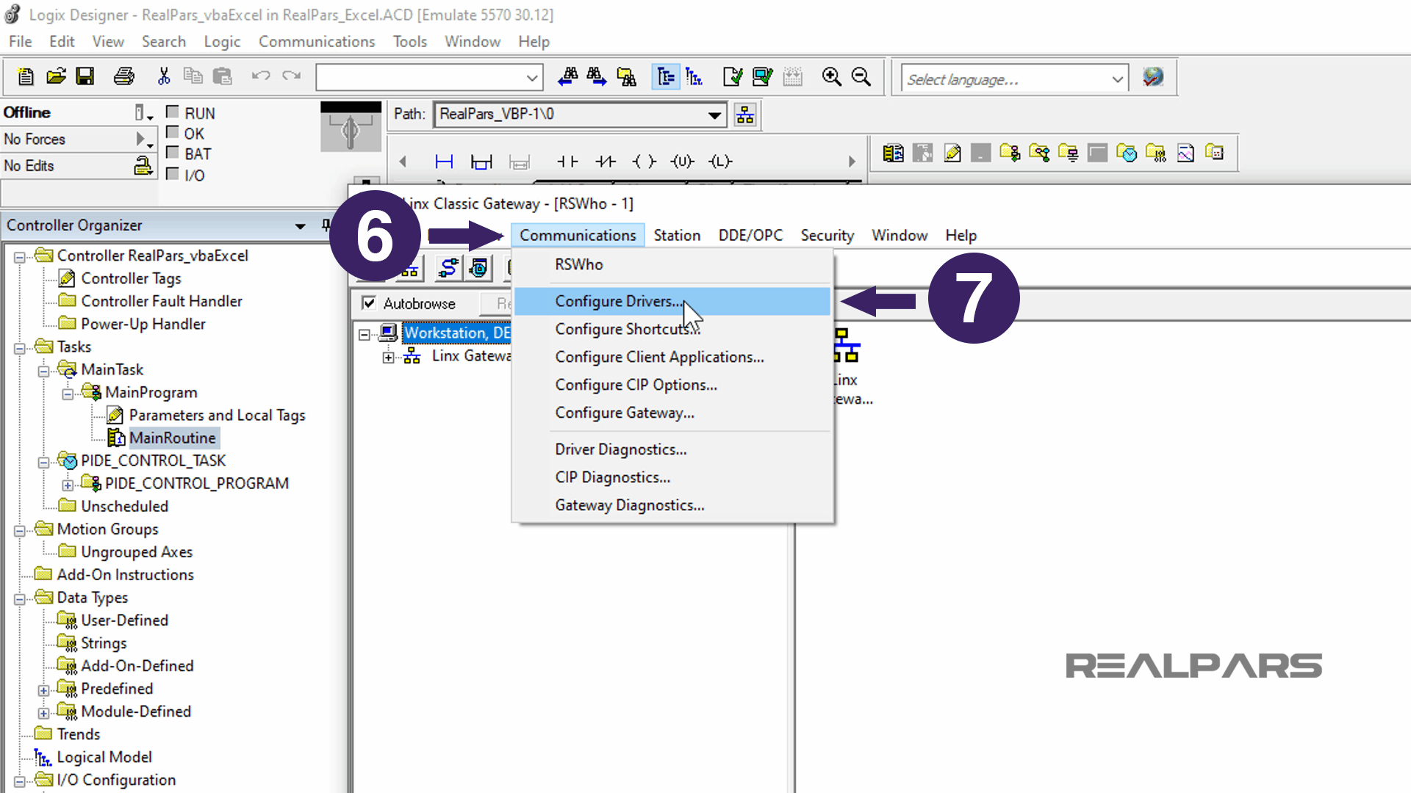Image resolution: width=1411 pixels, height=793 pixels.
Task: Collapse the Tasks tree node
Action: 20,347
